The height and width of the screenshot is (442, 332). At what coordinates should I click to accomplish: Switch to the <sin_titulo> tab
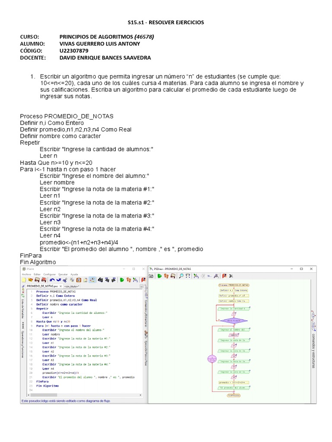tap(72, 286)
